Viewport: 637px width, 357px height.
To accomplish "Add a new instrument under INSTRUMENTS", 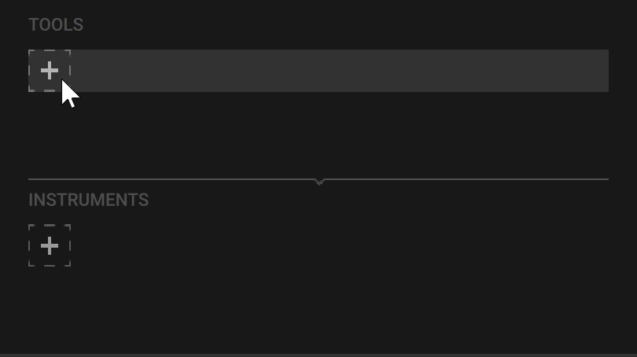I will tap(50, 246).
